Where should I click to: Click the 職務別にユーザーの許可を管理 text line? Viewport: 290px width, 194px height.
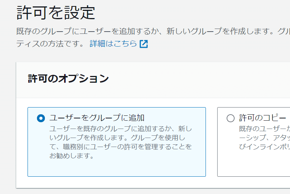click(121, 146)
